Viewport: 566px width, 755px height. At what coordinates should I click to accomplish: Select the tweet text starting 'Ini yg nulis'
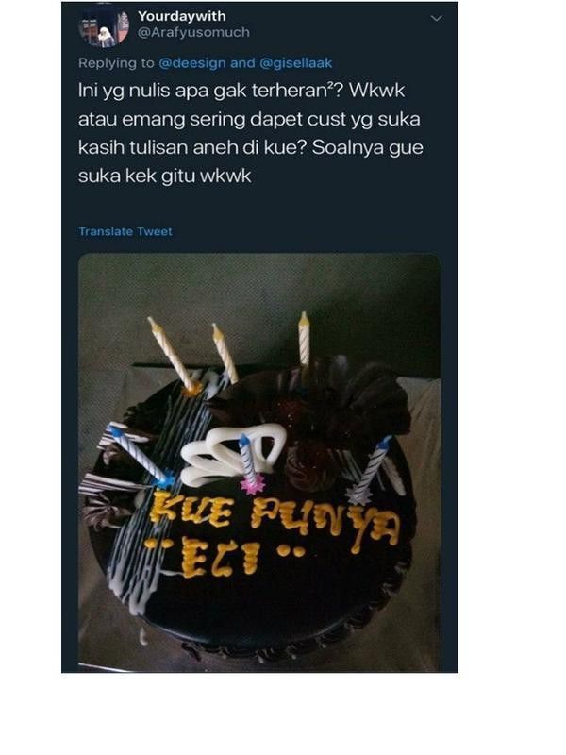[251, 133]
